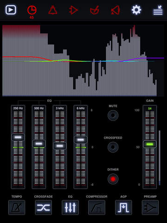The image size is (167, 223).
Task: Click the thin vertical level bar beside gain
Action: tap(160, 158)
